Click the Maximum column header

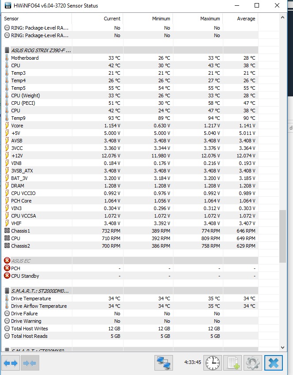pos(198,19)
